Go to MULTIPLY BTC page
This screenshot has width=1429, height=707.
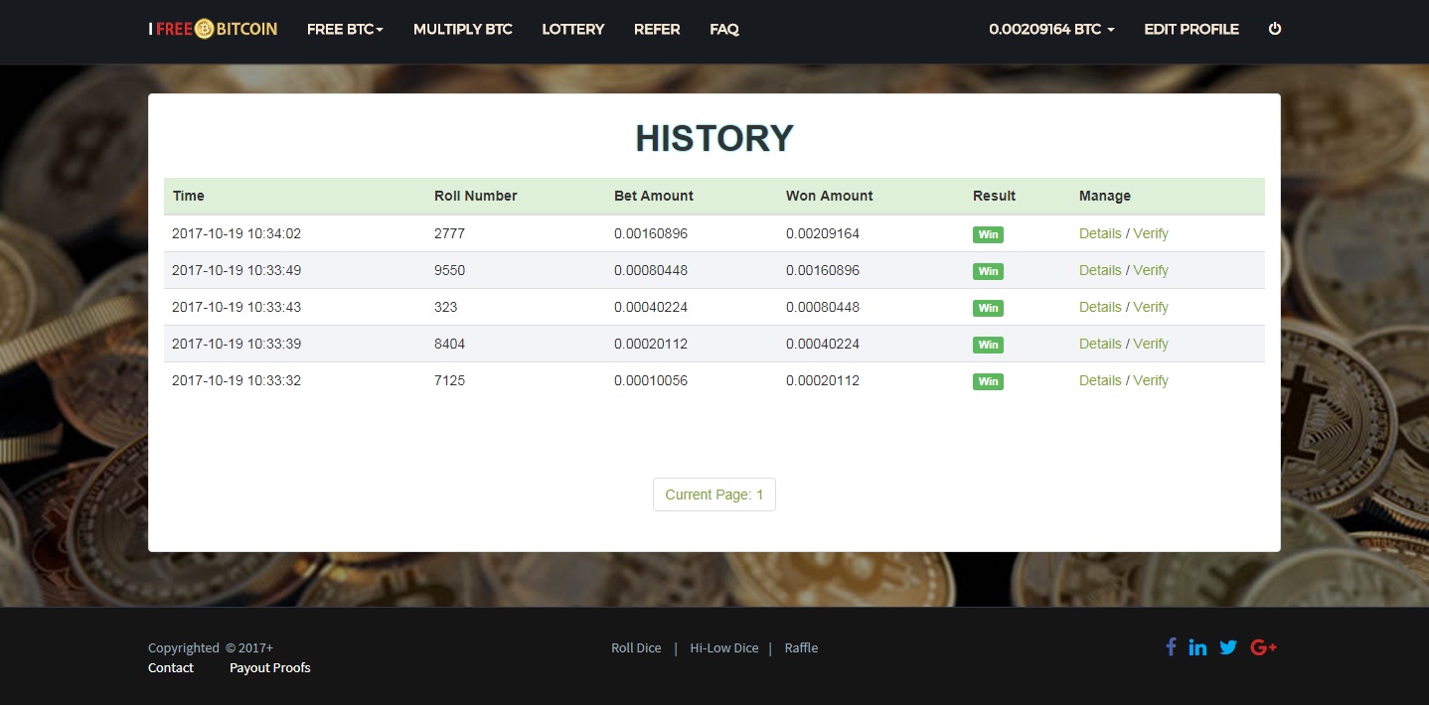[x=463, y=29]
